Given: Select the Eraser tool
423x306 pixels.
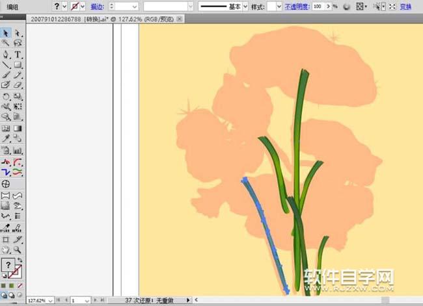Looking at the screenshot, I should pyautogui.click(x=18, y=85).
